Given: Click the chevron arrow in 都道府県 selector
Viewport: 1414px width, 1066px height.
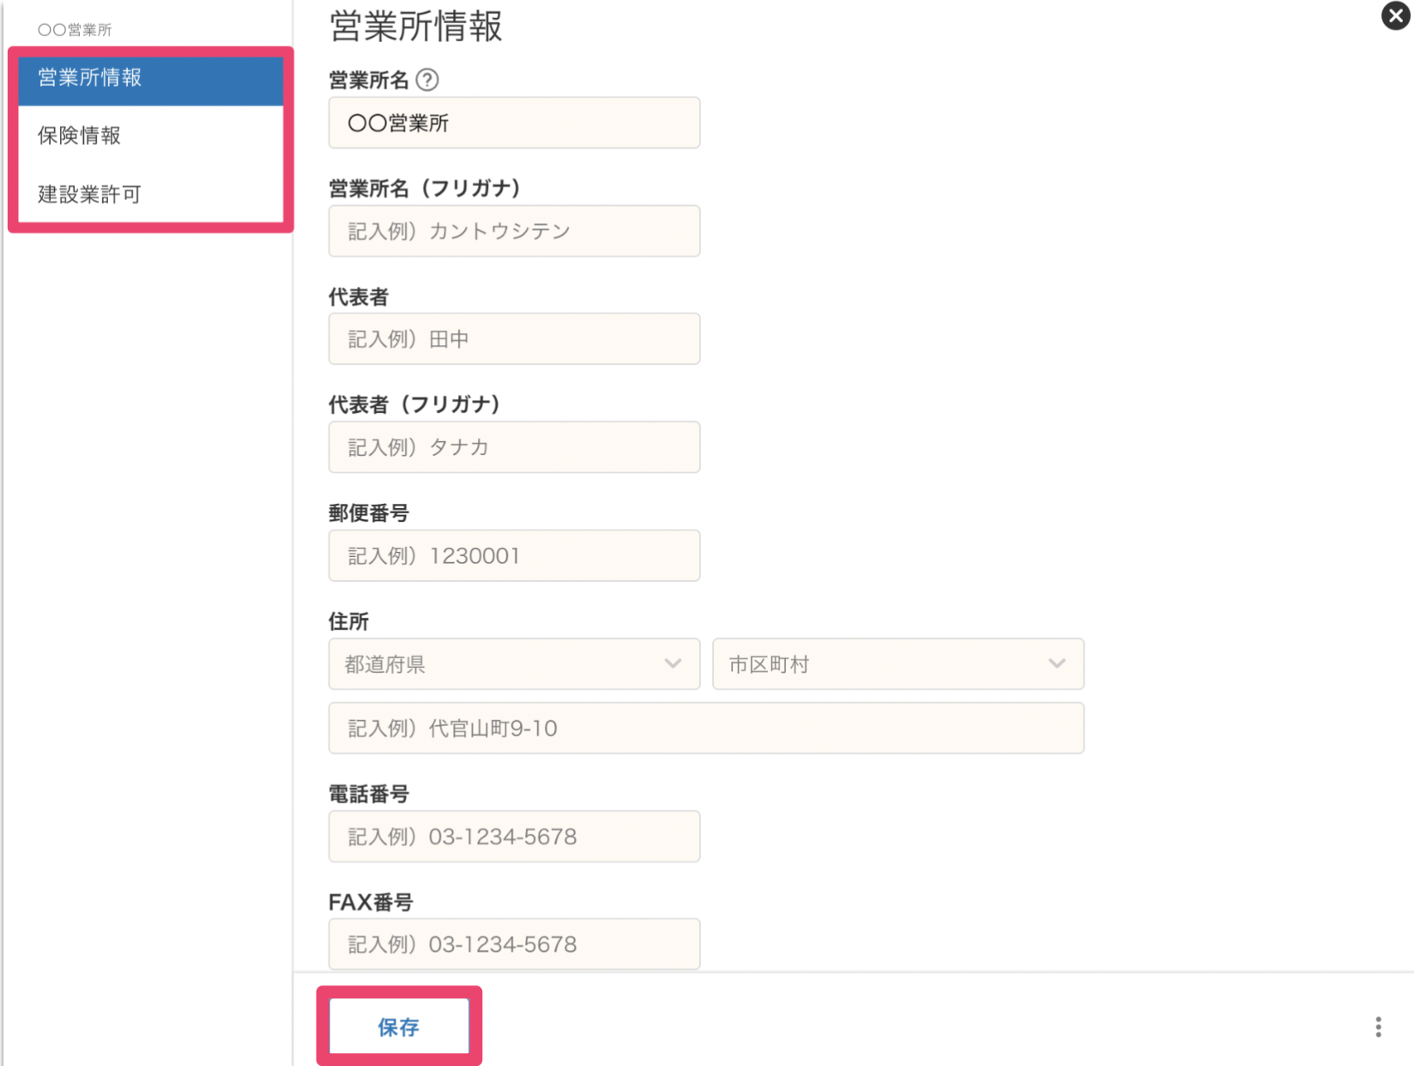Looking at the screenshot, I should pos(674,663).
